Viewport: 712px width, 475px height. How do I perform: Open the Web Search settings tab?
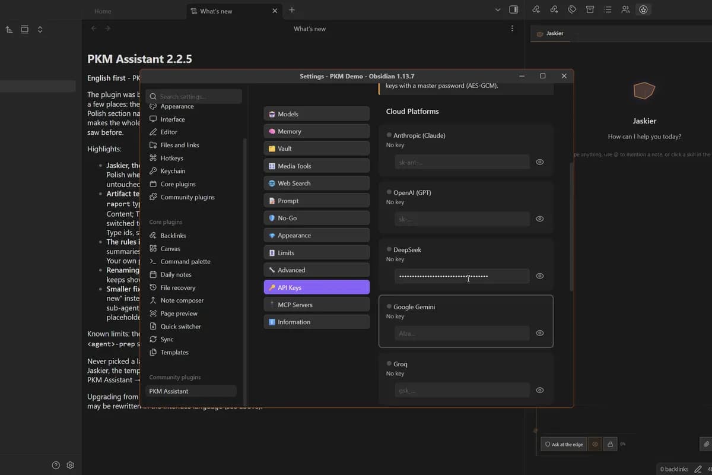316,183
